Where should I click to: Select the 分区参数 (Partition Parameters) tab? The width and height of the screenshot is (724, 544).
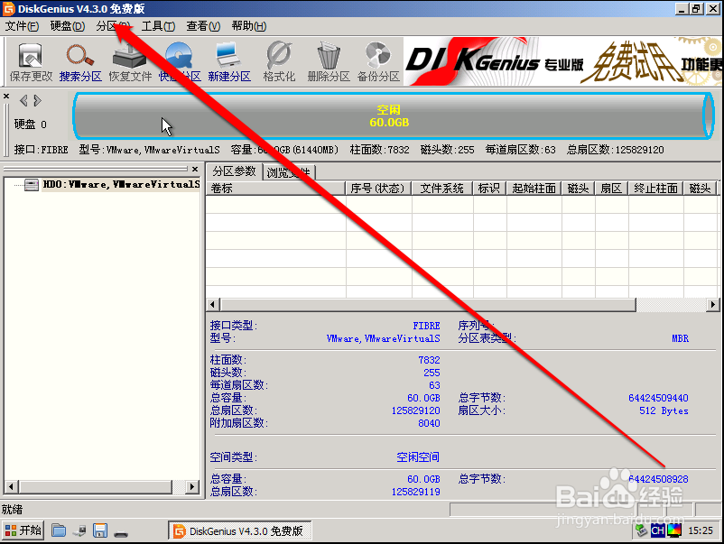coord(234,171)
